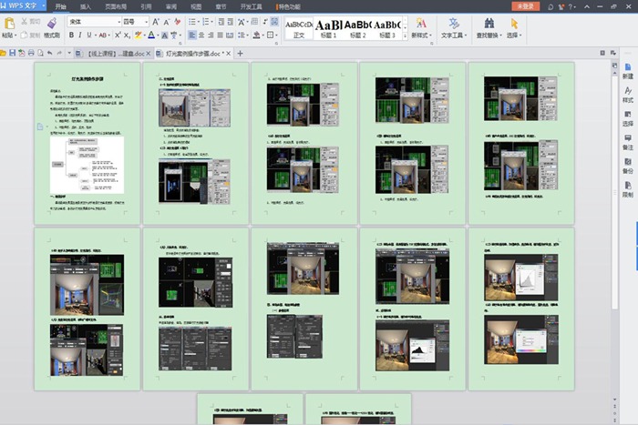Toggle Bold formatting
The image size is (638, 425).
tap(71, 35)
